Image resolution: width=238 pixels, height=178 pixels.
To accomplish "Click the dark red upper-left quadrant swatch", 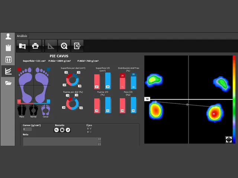I will click(x=19, y=69).
